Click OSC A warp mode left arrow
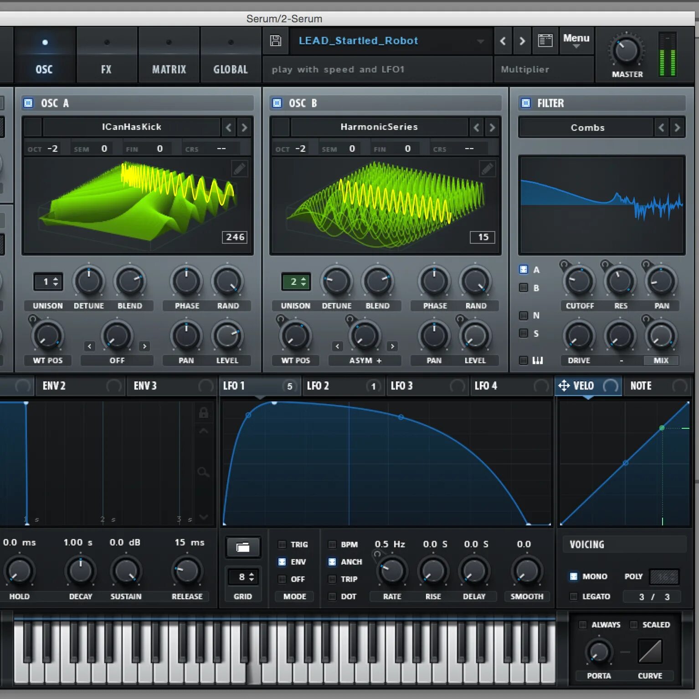Viewport: 699px width, 699px height. pyautogui.click(x=89, y=346)
